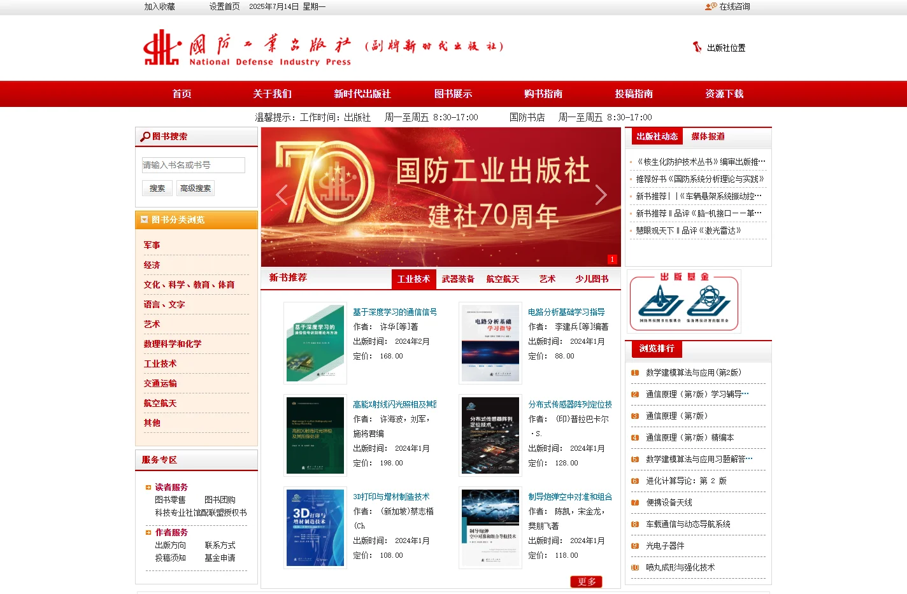The width and height of the screenshot is (907, 594).
Task: Open the 分布式传感器阵列定位 book cover
Action: (490, 435)
